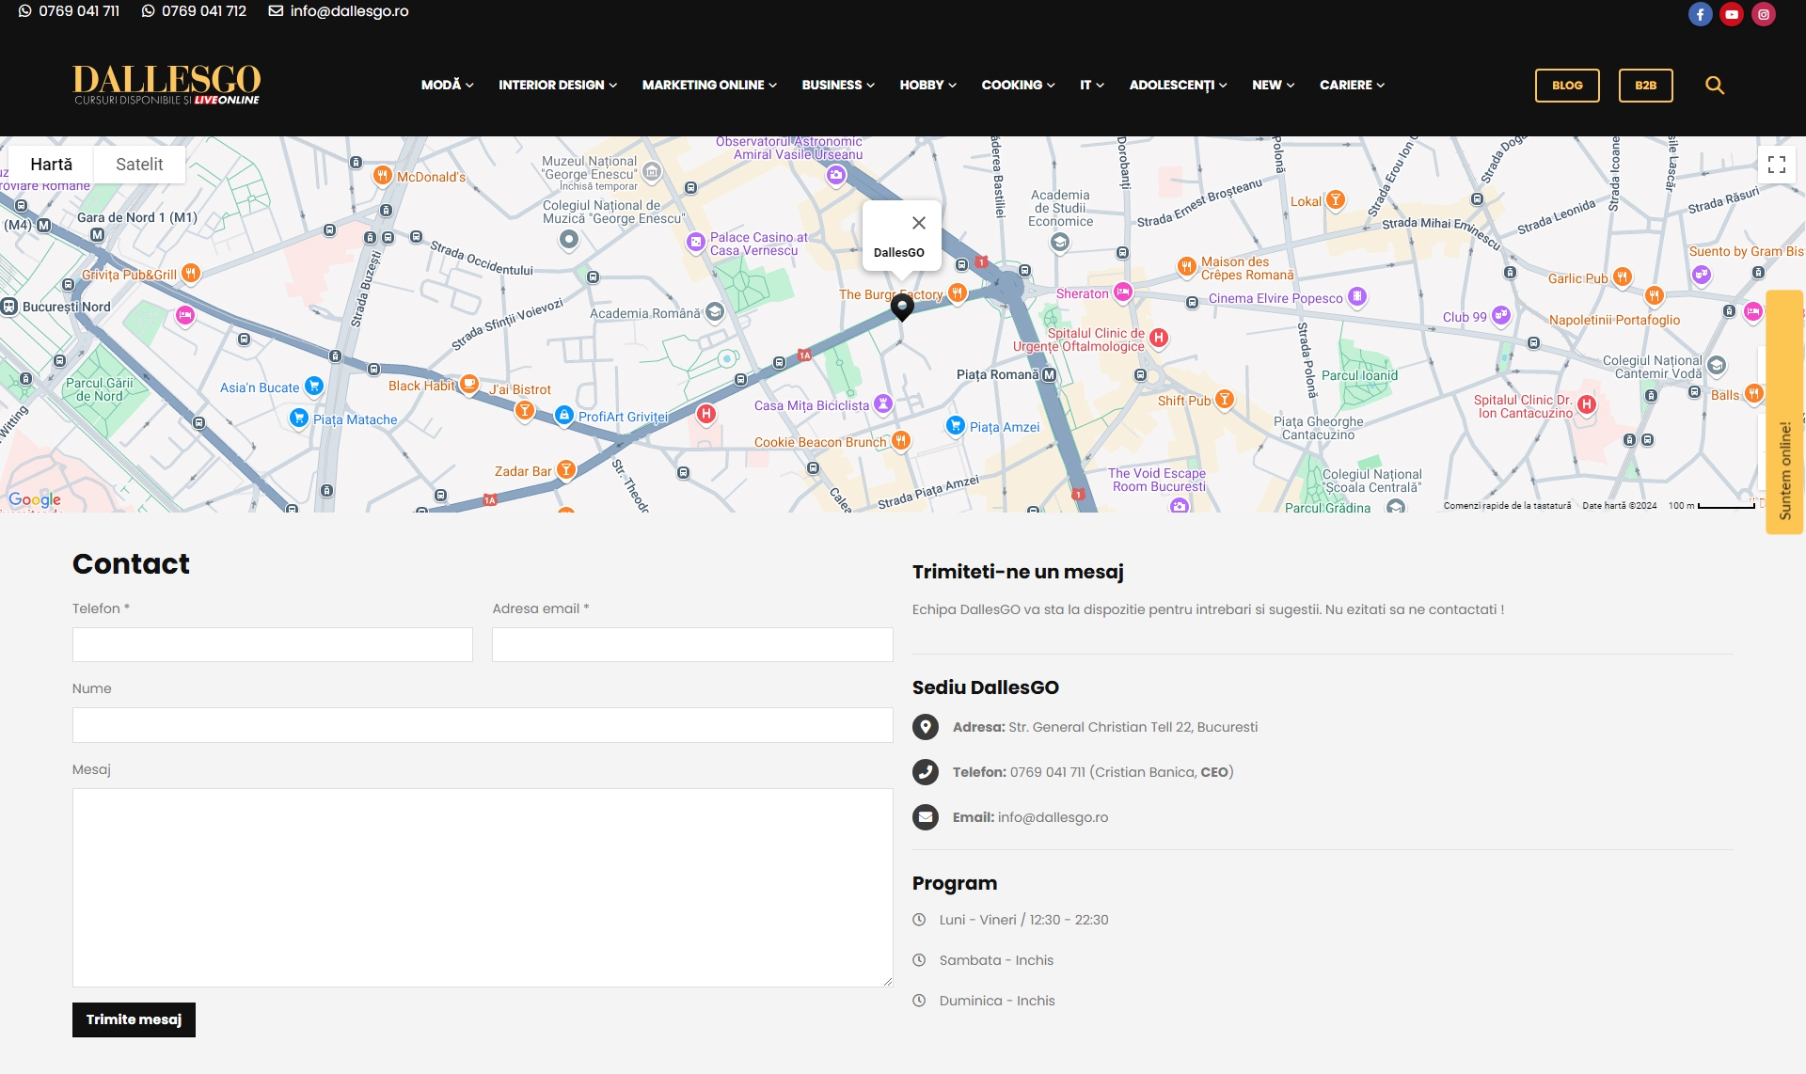This screenshot has width=1806, height=1074.
Task: Click the Adresa email input field
Action: pyautogui.click(x=692, y=645)
